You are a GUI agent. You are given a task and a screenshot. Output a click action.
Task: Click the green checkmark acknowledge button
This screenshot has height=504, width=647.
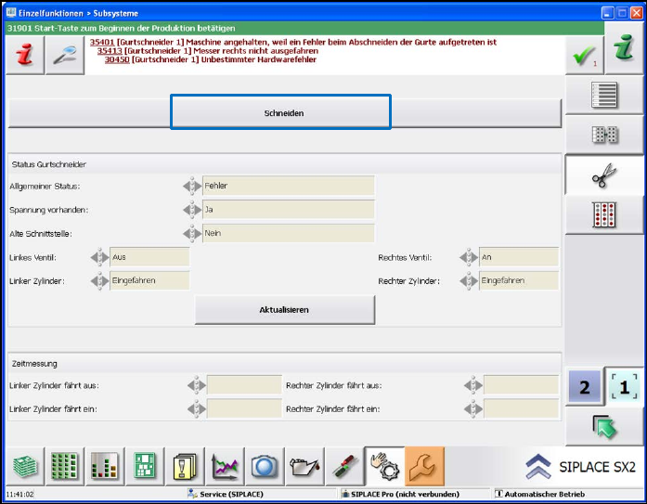(x=584, y=56)
